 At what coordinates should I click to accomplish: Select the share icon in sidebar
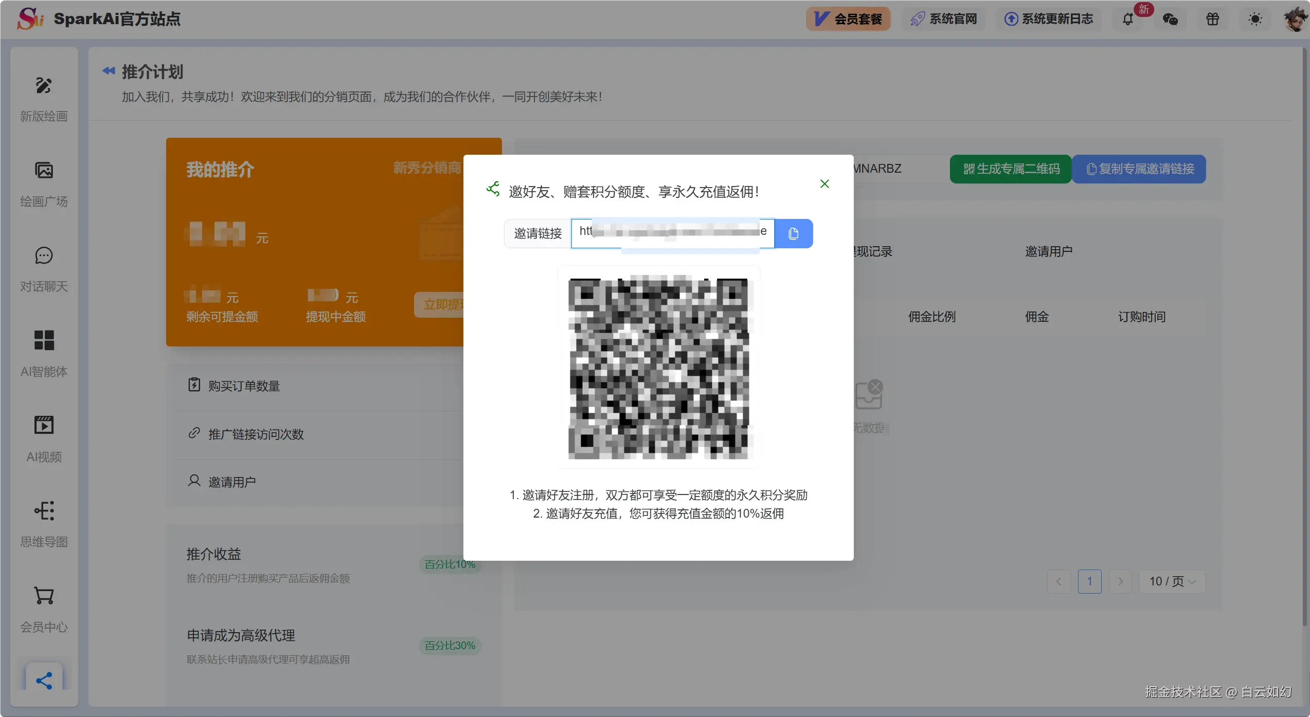pyautogui.click(x=44, y=681)
